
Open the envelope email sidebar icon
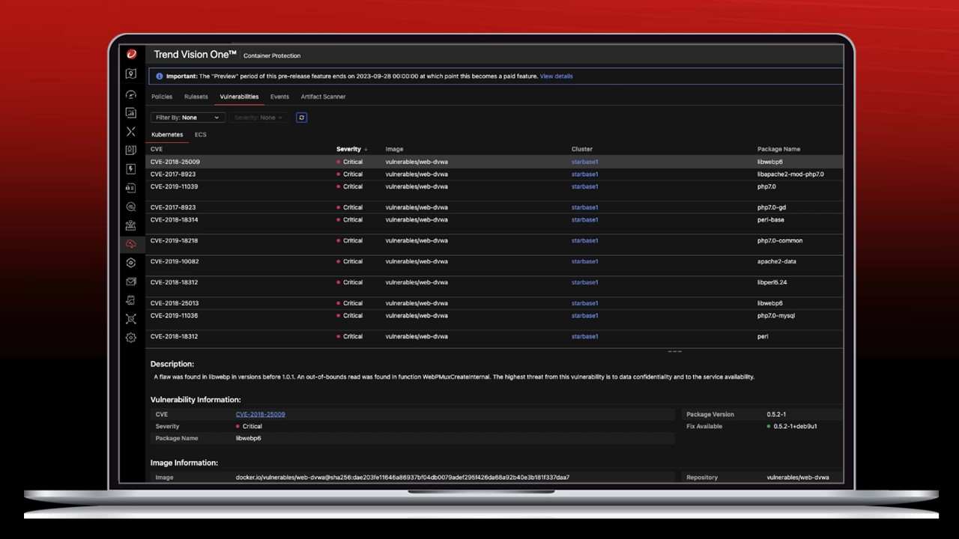point(131,281)
